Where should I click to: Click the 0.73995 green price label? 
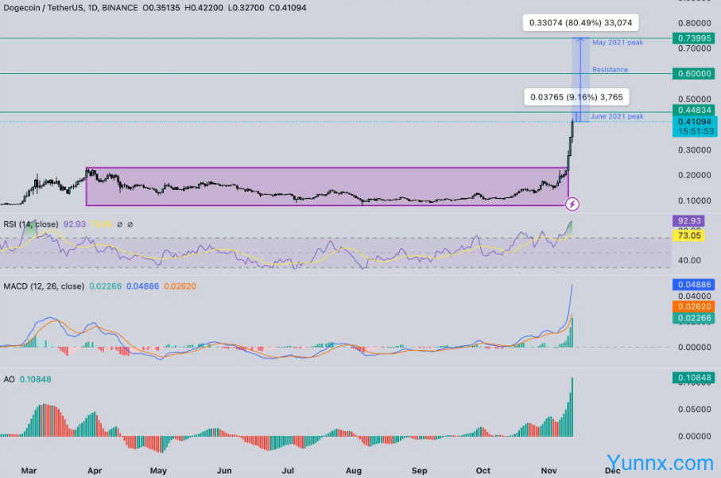[692, 38]
